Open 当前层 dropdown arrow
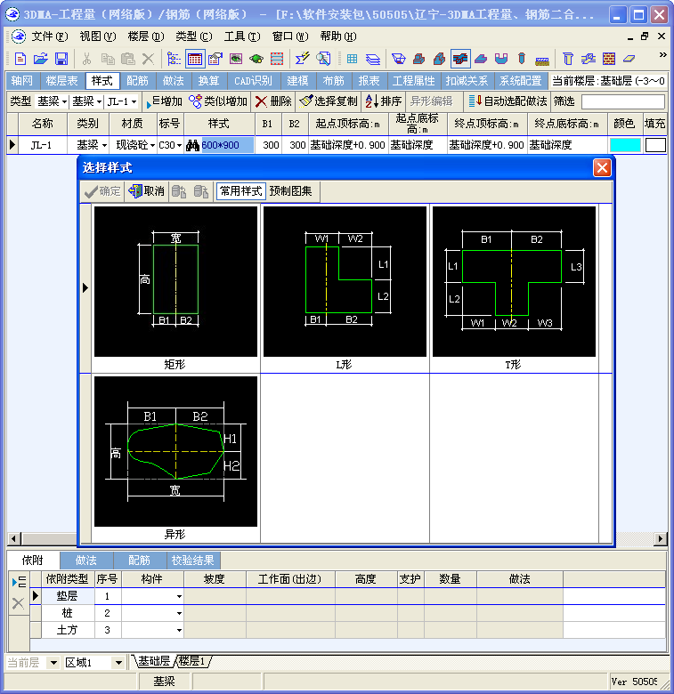674x694 pixels. click(x=53, y=663)
